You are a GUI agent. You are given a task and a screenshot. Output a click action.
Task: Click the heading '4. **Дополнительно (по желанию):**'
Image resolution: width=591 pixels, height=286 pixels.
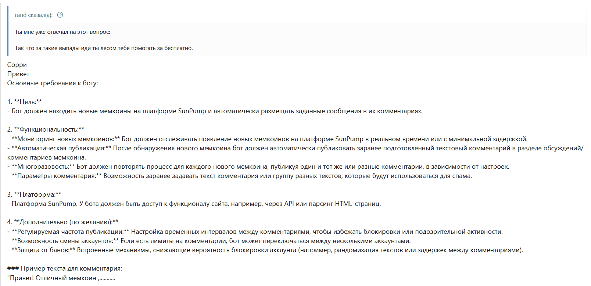pos(63,222)
